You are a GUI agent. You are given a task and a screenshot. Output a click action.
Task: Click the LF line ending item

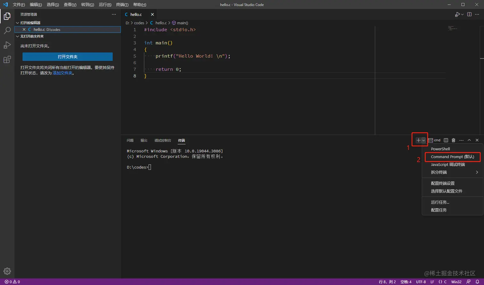(x=432, y=282)
